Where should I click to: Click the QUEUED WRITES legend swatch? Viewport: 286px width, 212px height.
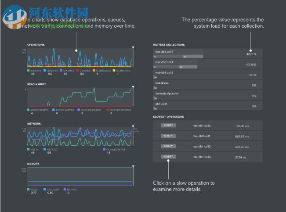[108, 110]
